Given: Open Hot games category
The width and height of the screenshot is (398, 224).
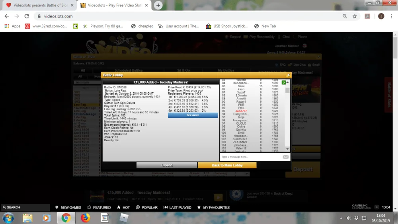Looking at the screenshot, I should pos(123,207).
